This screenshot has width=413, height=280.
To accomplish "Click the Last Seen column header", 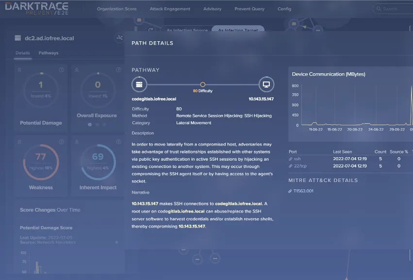I will (343, 152).
